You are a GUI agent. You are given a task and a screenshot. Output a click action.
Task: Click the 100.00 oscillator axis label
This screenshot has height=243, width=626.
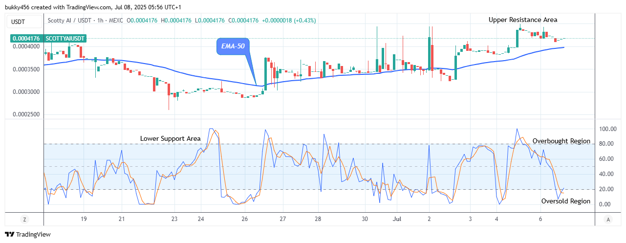[x=607, y=129]
